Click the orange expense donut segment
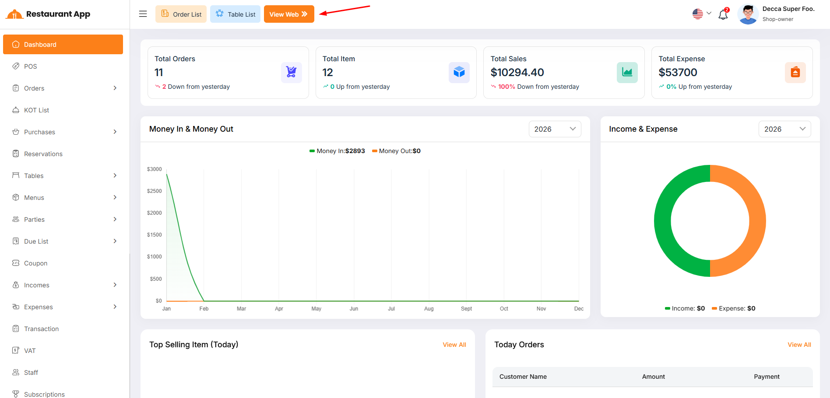This screenshot has width=830, height=398. coord(757,221)
